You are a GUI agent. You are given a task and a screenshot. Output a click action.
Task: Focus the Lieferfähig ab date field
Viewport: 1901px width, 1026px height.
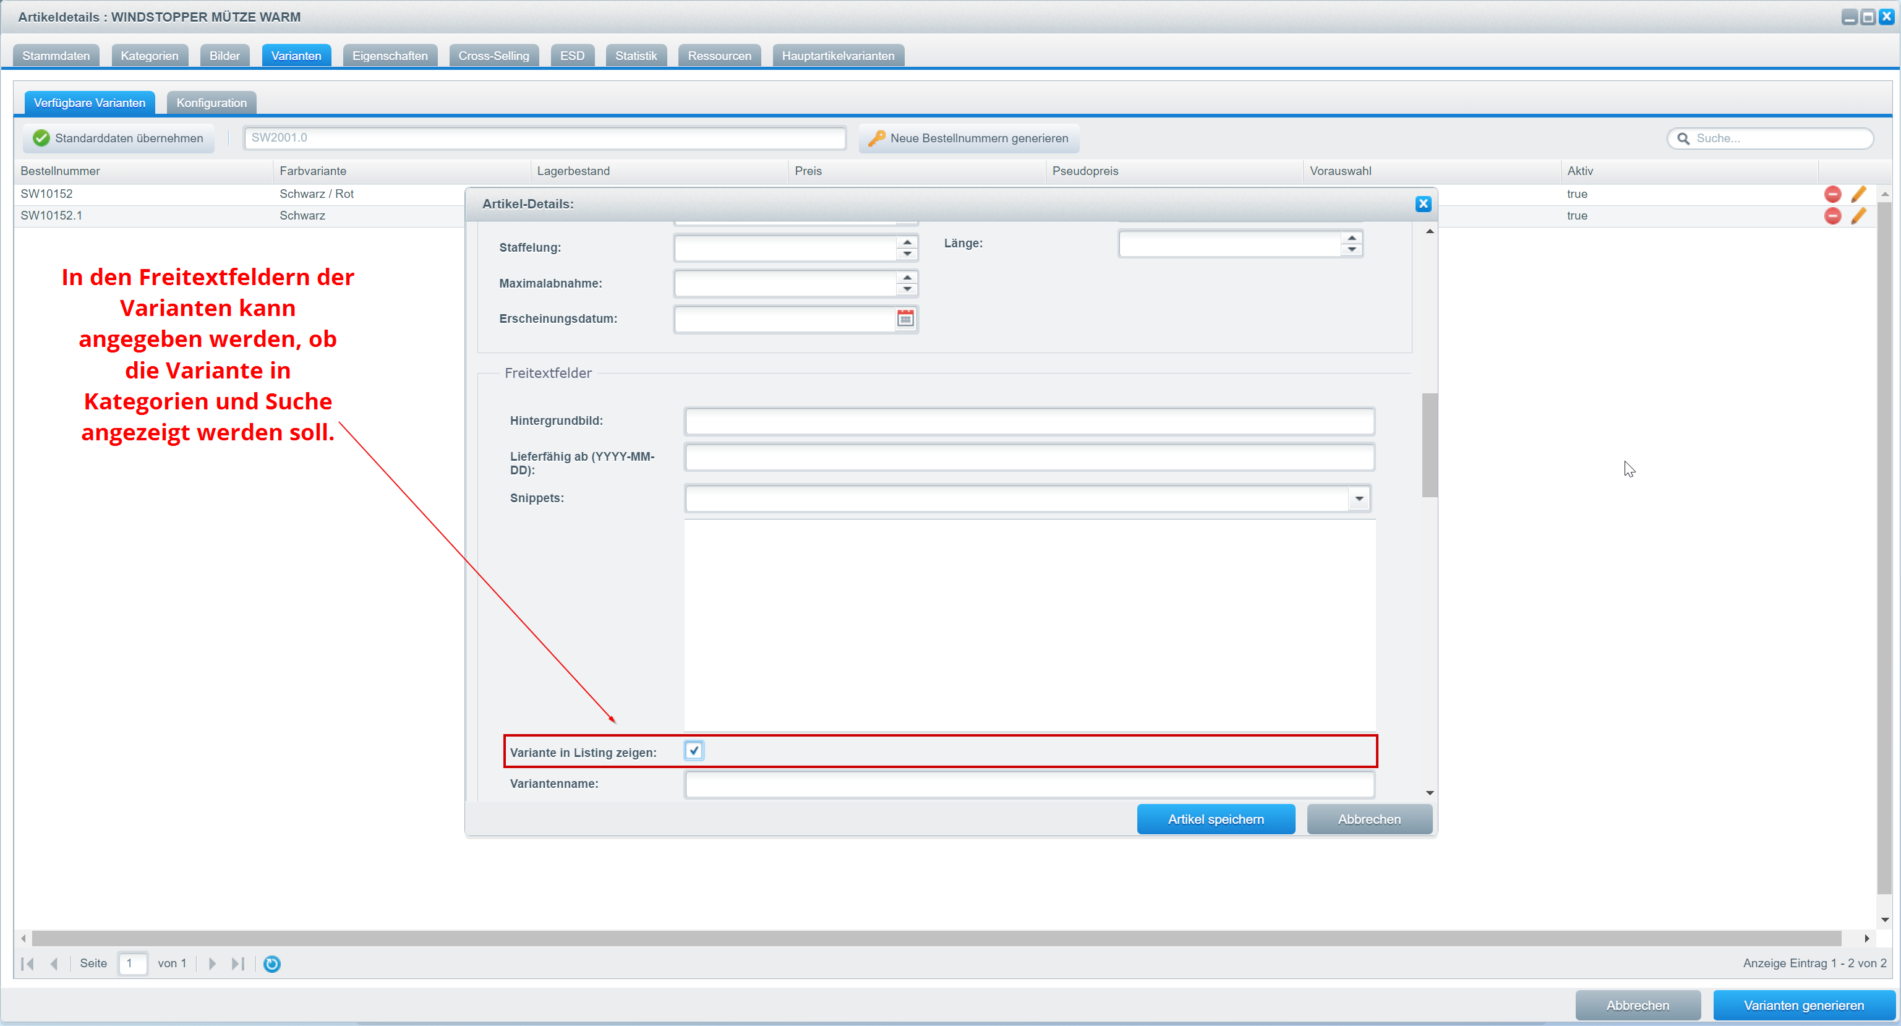point(1030,458)
